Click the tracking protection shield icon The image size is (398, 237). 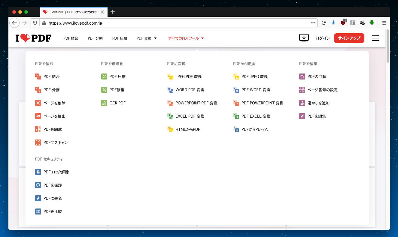35,23
